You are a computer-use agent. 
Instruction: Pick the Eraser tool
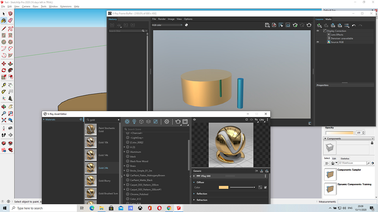pos(10,21)
